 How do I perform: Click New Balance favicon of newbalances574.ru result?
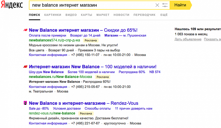25,30
